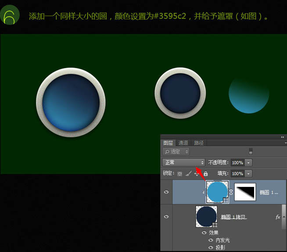
Task: Click the layer filter toggle switch
Action: pyautogui.click(x=251, y=151)
